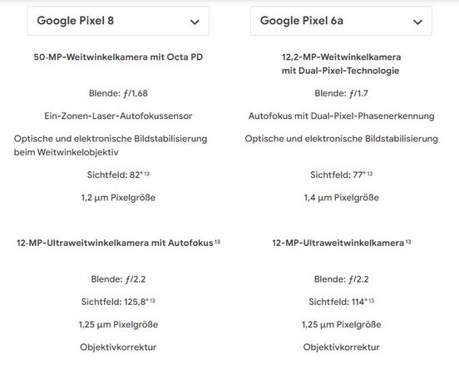Click chevron arrow beside Google Pixel 6a
Image resolution: width=459 pixels, height=374 pixels.
tap(417, 22)
